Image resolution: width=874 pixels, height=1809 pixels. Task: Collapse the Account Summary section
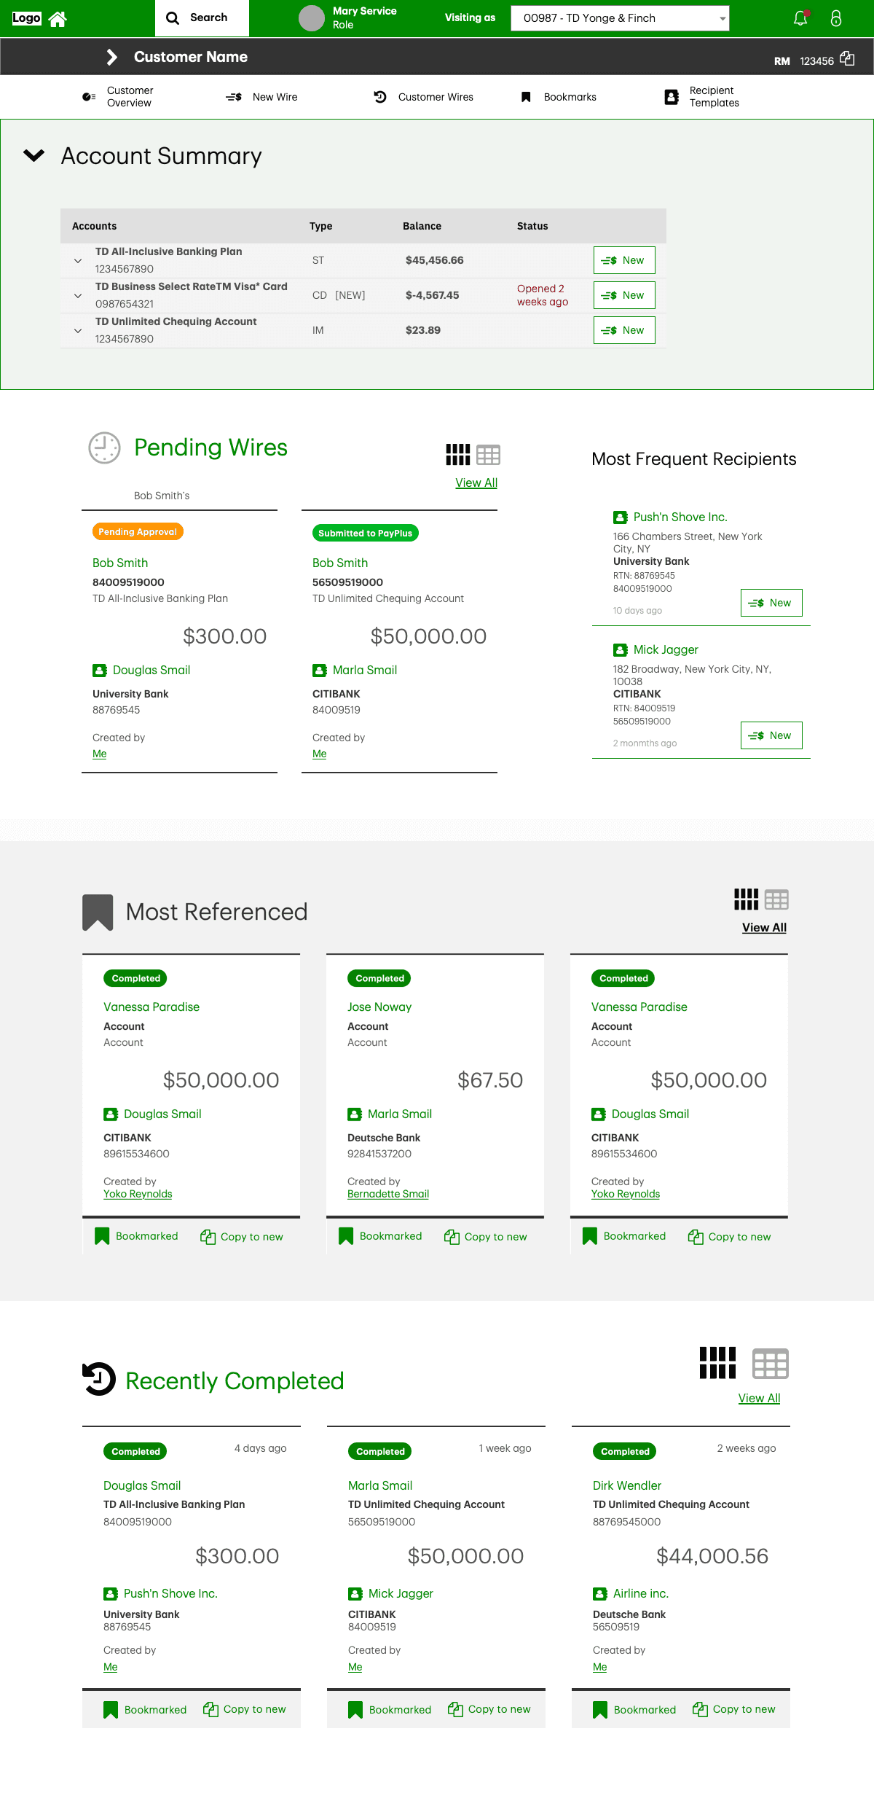pos(34,155)
